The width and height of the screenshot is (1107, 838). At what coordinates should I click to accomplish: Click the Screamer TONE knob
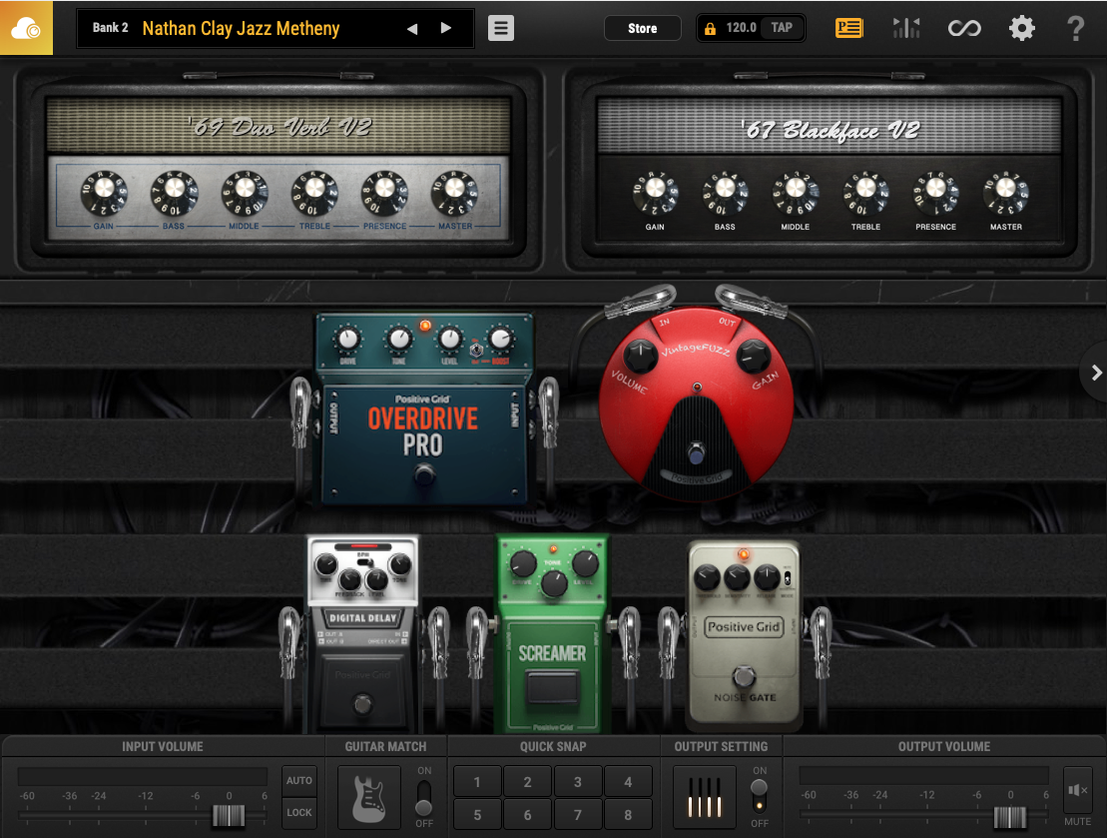pyautogui.click(x=553, y=583)
